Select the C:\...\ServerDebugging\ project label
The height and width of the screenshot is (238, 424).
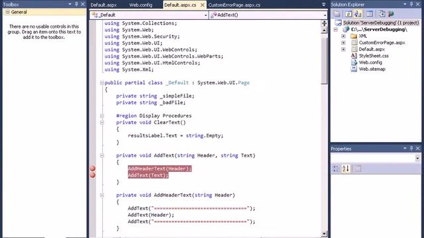379,29
